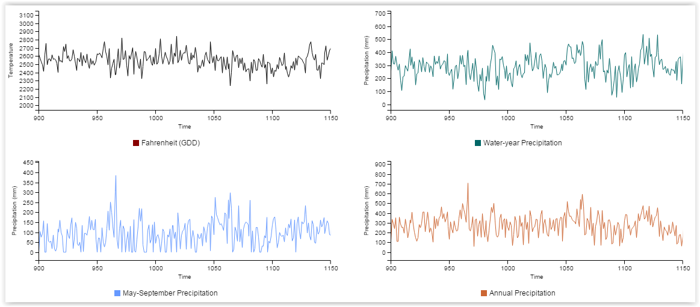
Task: Toggle the May-September Precipitation legend label
Action: pyautogui.click(x=170, y=293)
